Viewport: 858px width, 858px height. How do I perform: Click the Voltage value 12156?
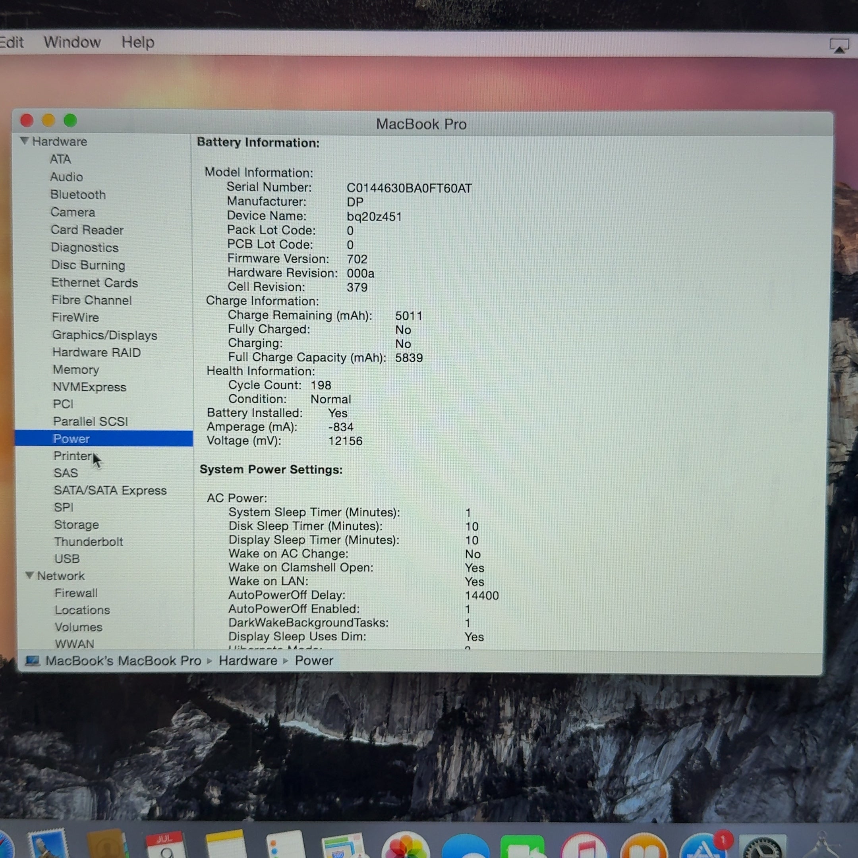click(x=345, y=441)
